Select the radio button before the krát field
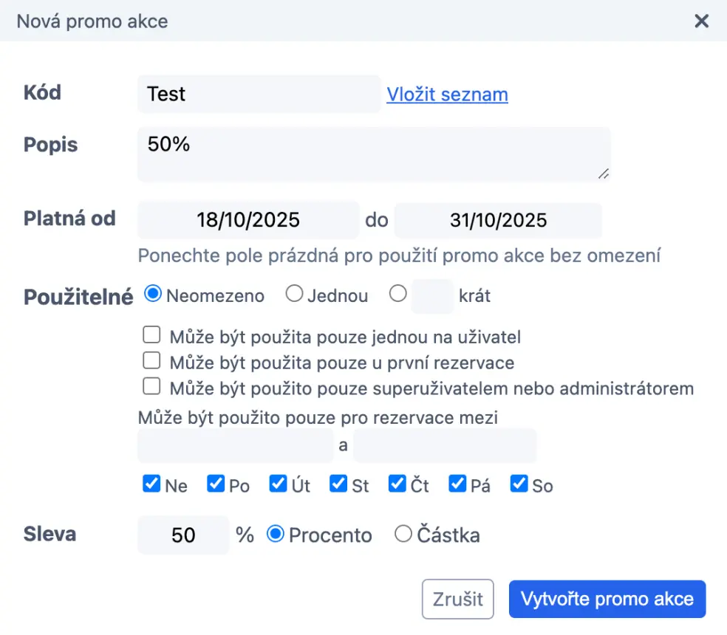 pyautogui.click(x=398, y=295)
